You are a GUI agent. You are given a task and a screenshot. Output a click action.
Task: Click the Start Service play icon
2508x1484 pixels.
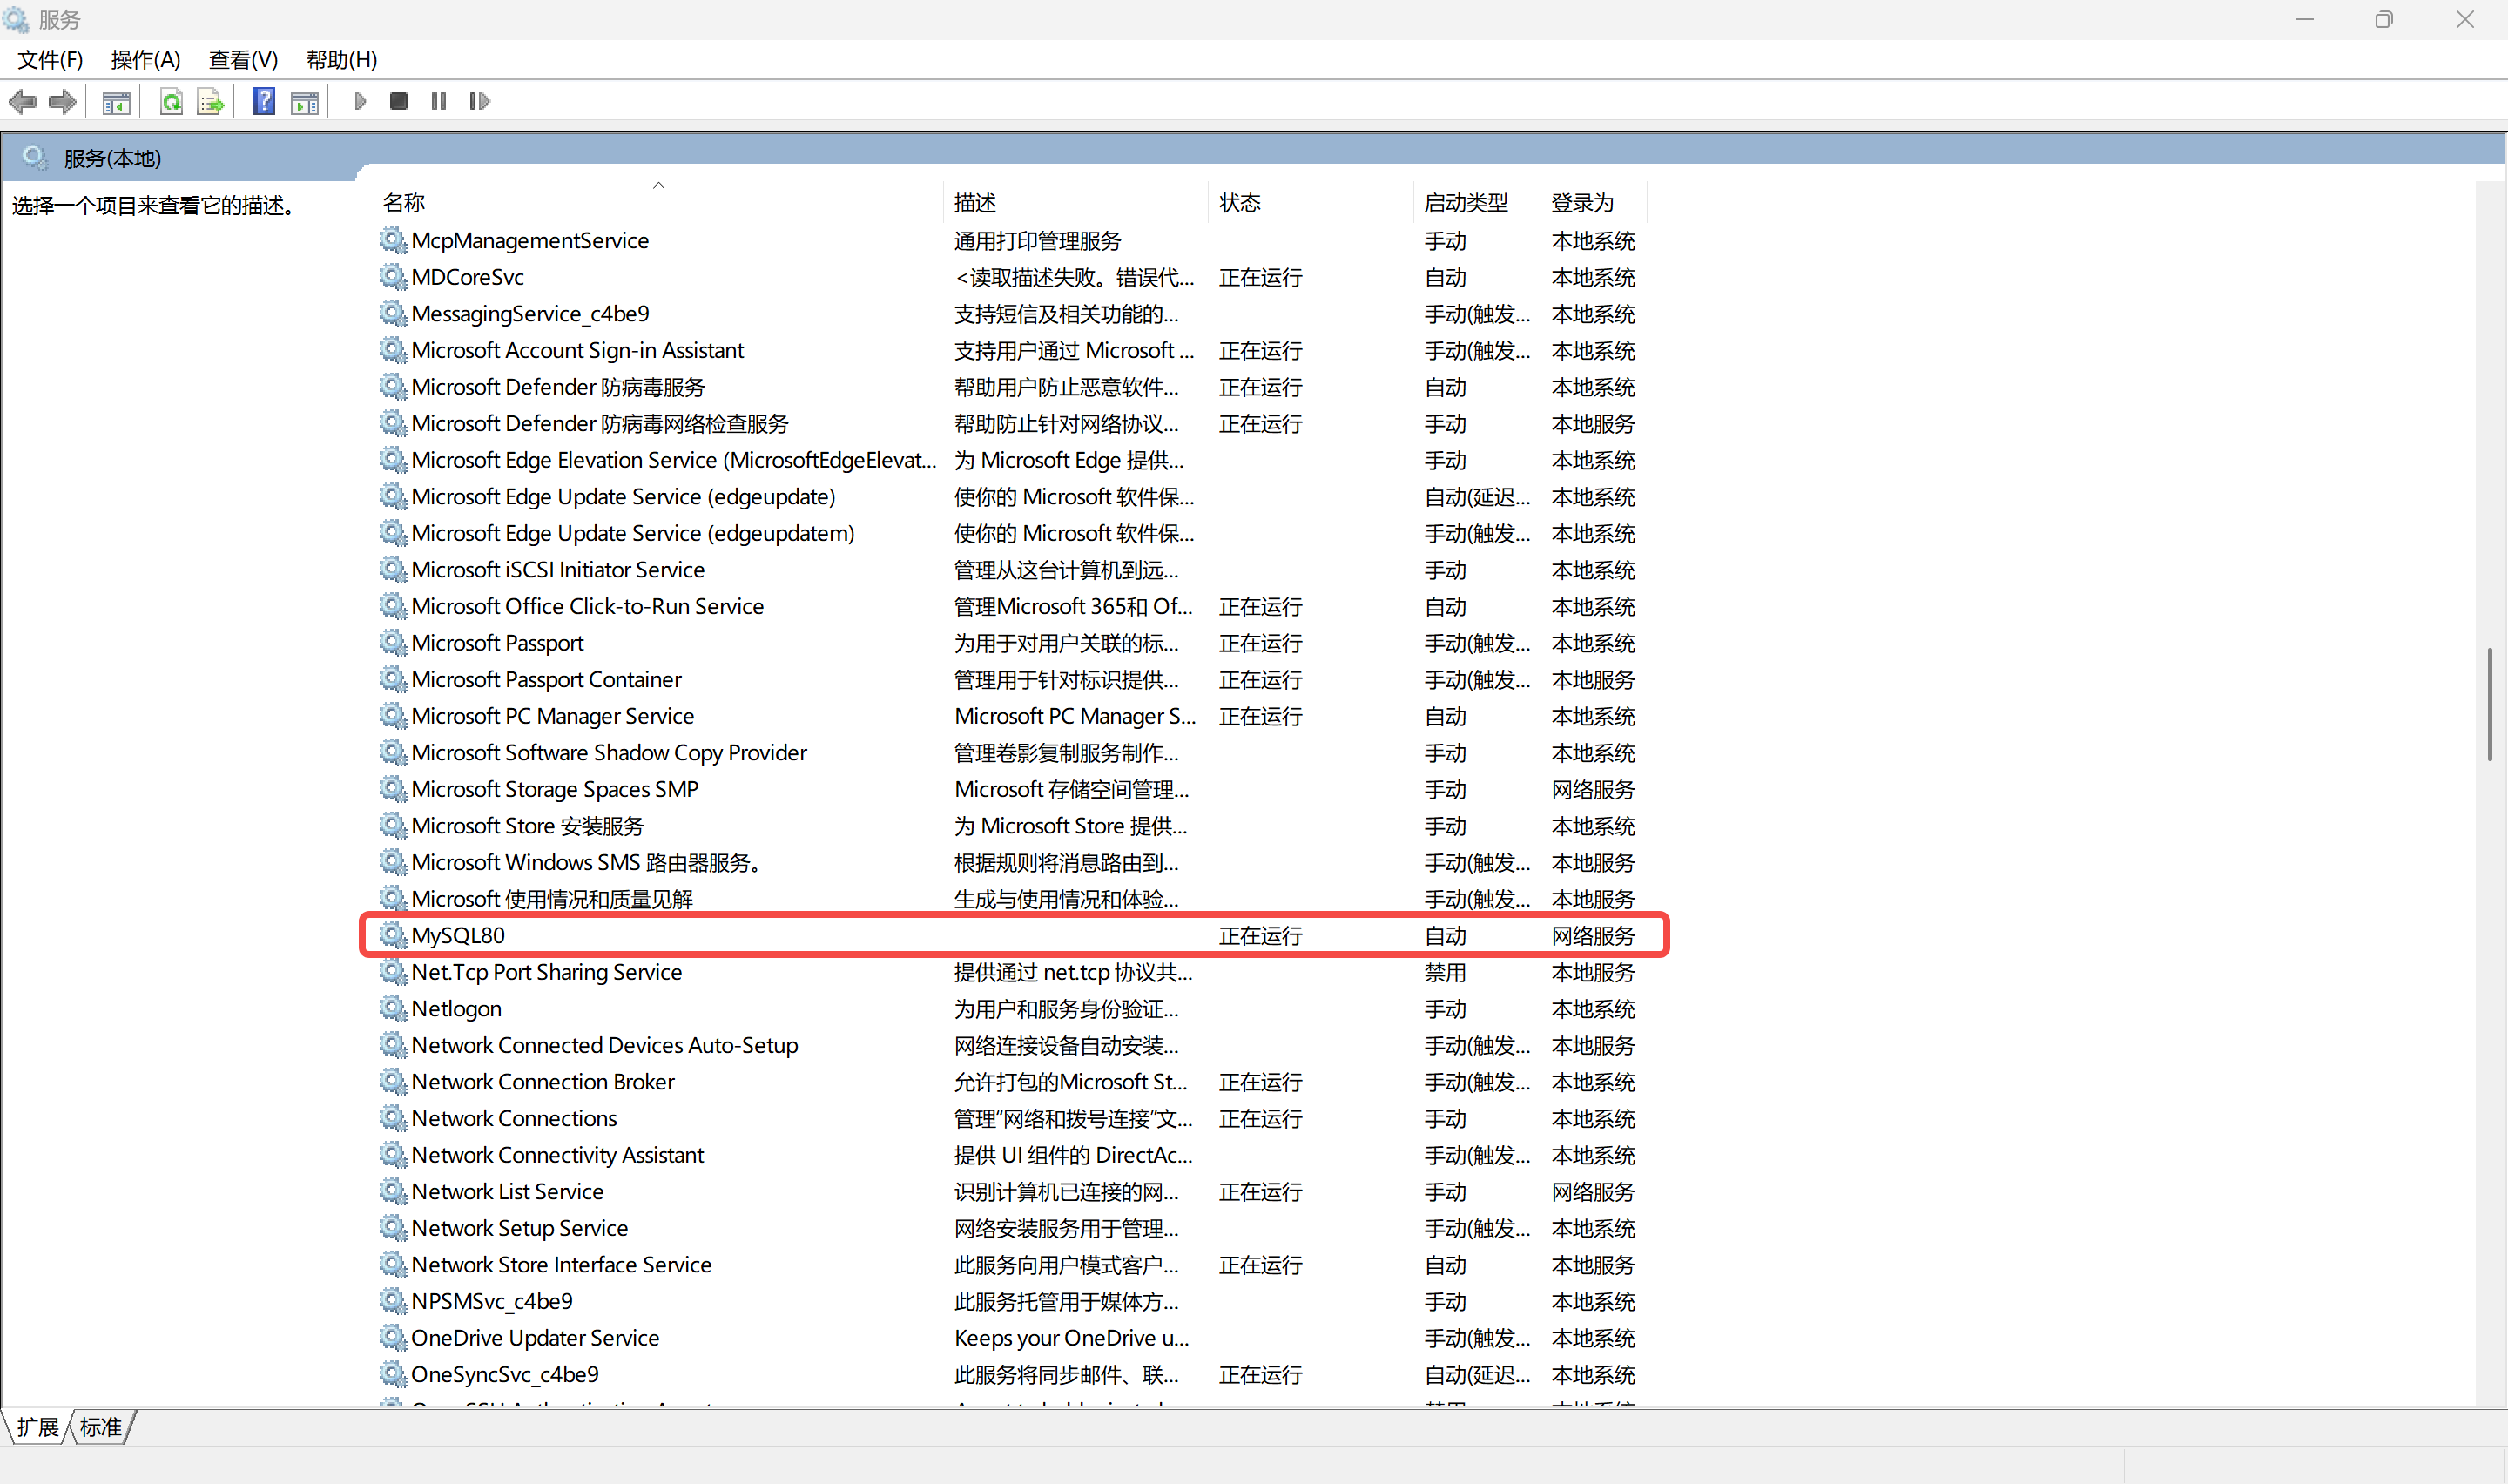[360, 101]
